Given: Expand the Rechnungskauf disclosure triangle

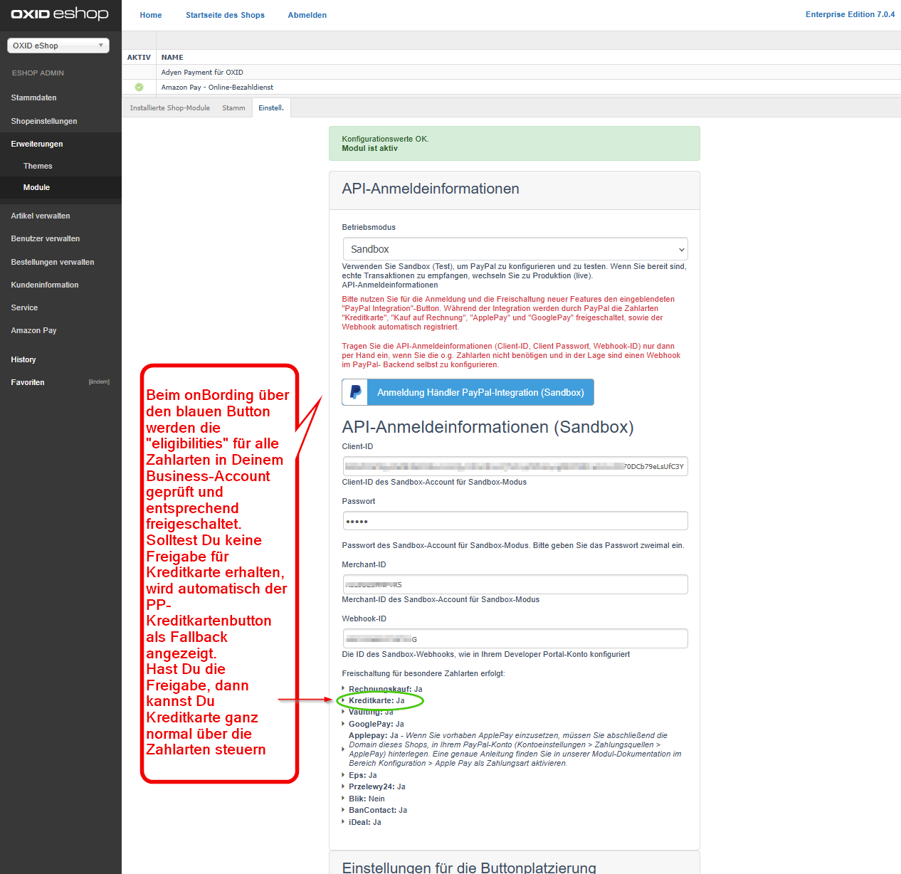Looking at the screenshot, I should pos(344,688).
